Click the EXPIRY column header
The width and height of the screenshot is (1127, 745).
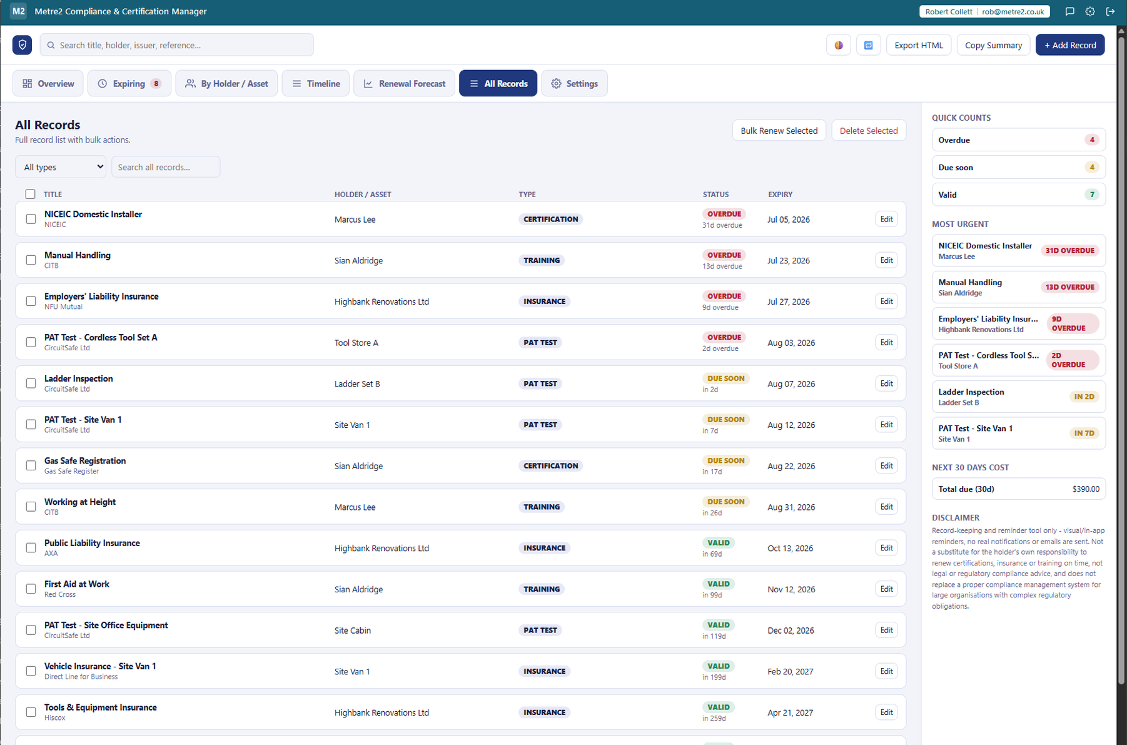(780, 195)
